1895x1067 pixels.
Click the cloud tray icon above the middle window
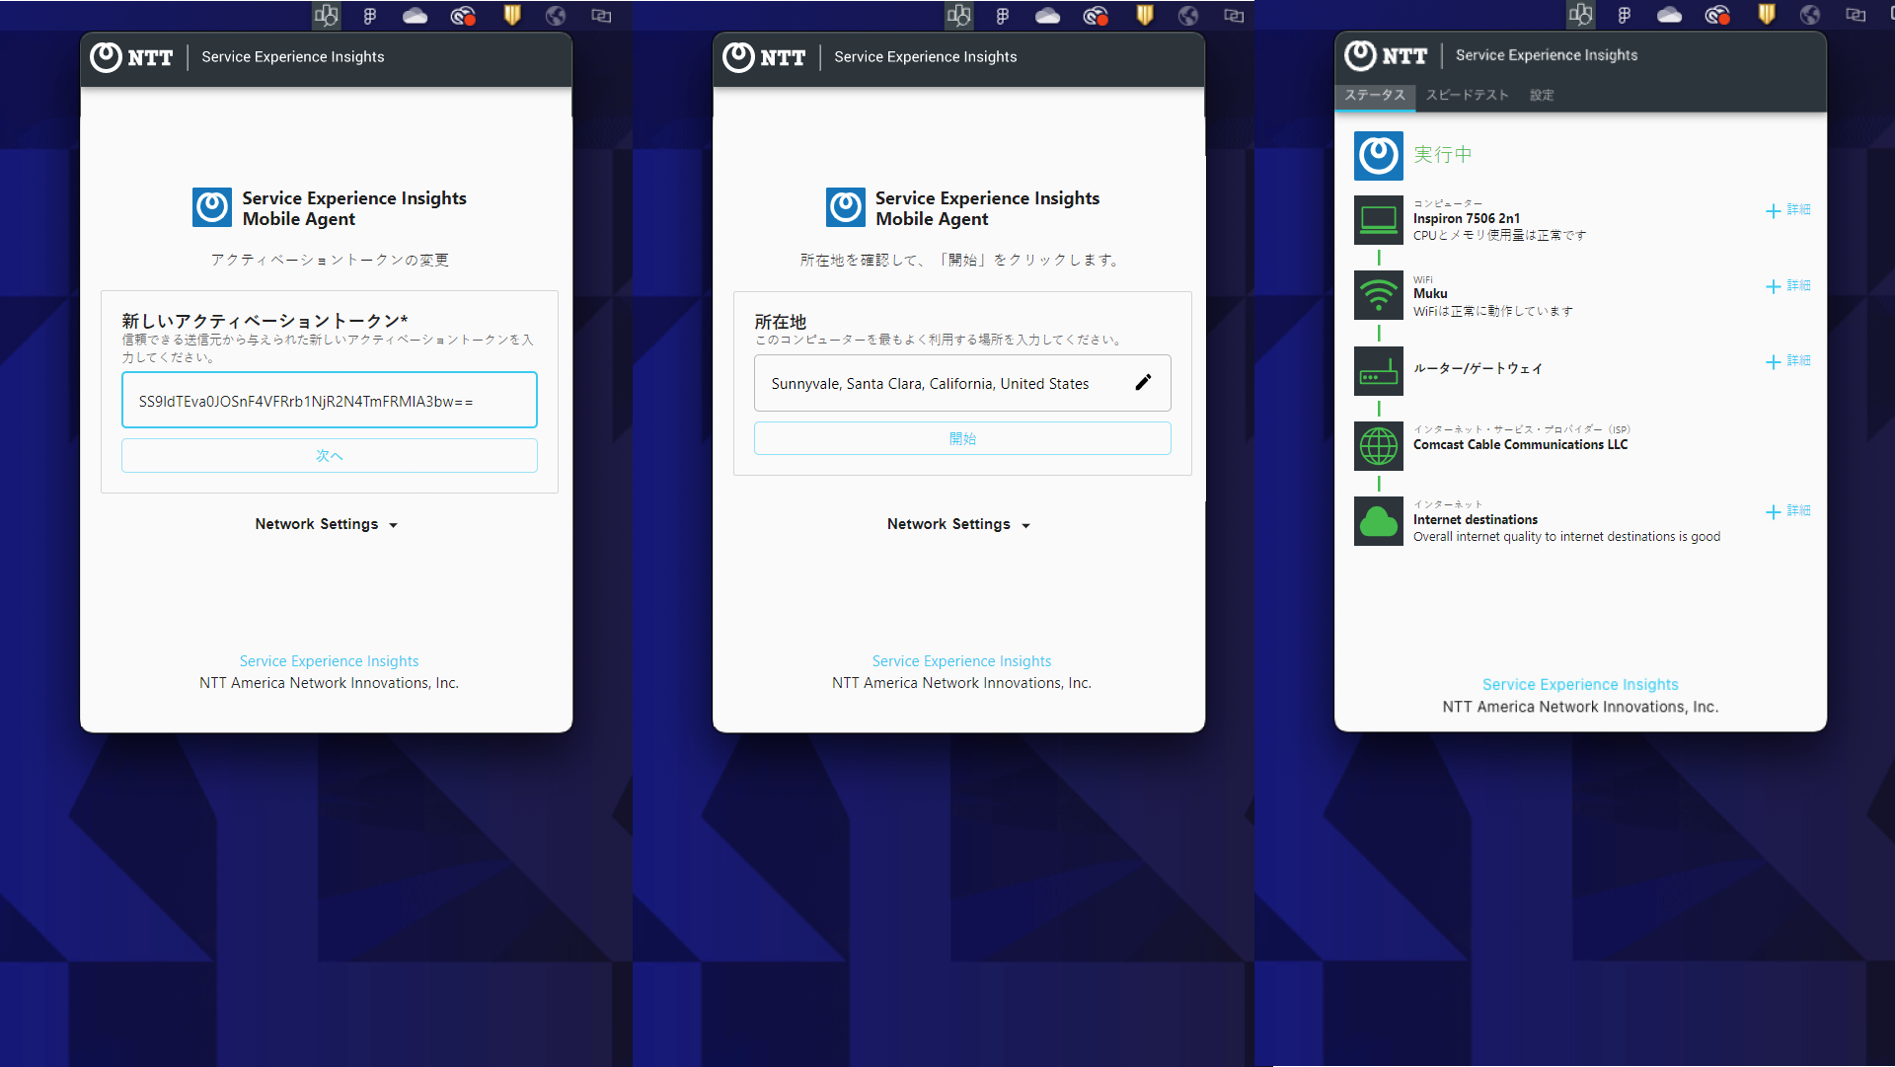tap(1048, 15)
